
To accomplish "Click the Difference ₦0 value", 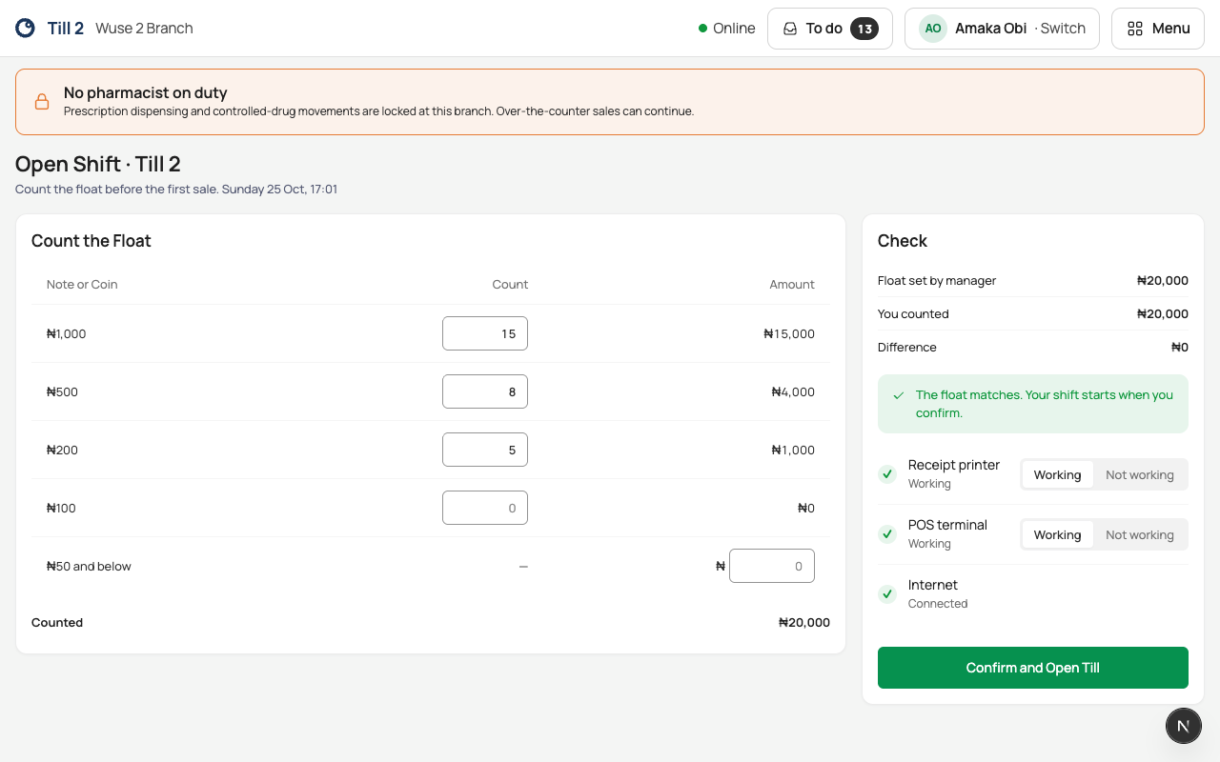I will [1180, 348].
